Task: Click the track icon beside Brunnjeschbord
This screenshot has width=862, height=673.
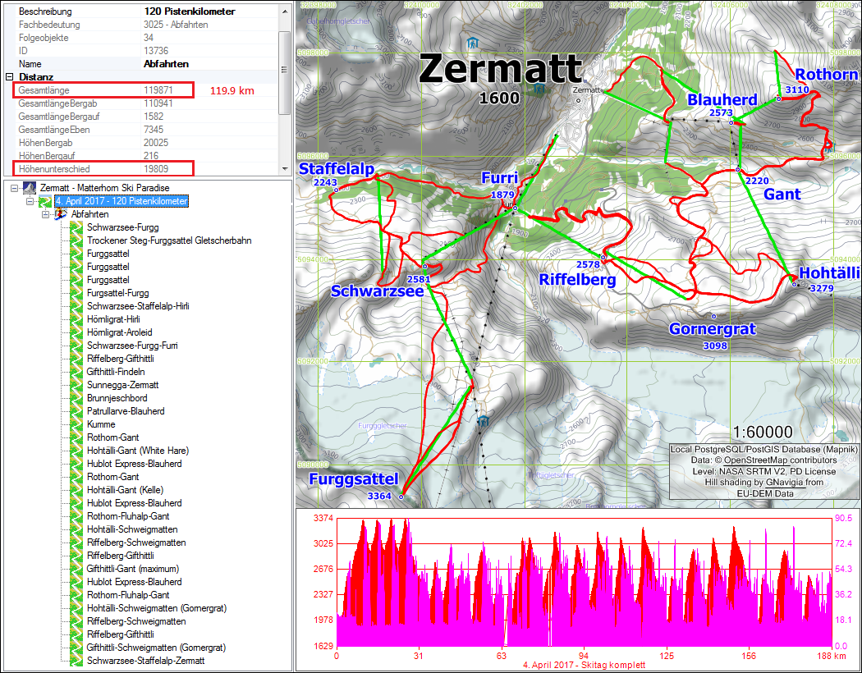Action: pyautogui.click(x=76, y=398)
